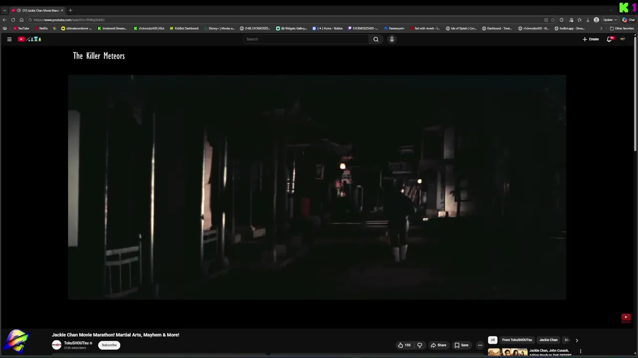Start voice search with the microphone icon

(x=392, y=39)
